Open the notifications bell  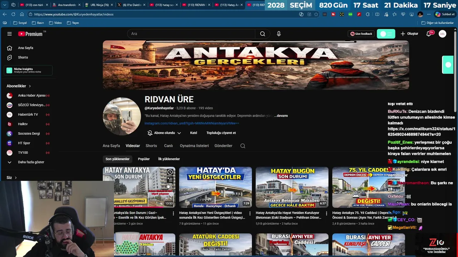point(429,34)
